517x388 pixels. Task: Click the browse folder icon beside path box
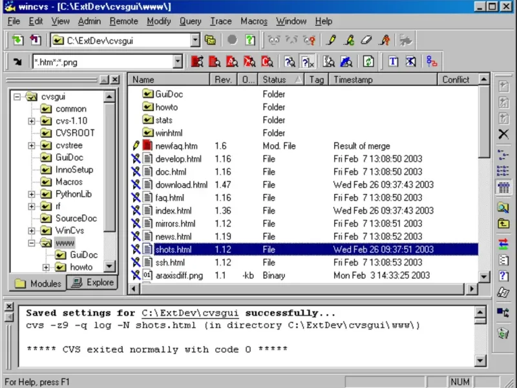click(x=211, y=40)
